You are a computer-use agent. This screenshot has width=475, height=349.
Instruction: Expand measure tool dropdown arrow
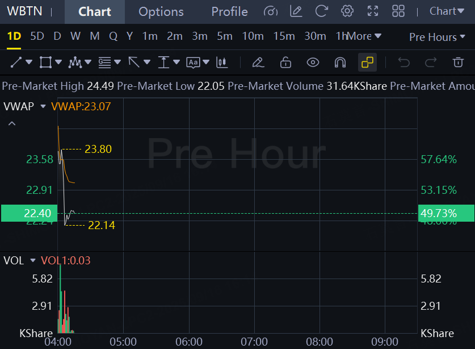176,62
